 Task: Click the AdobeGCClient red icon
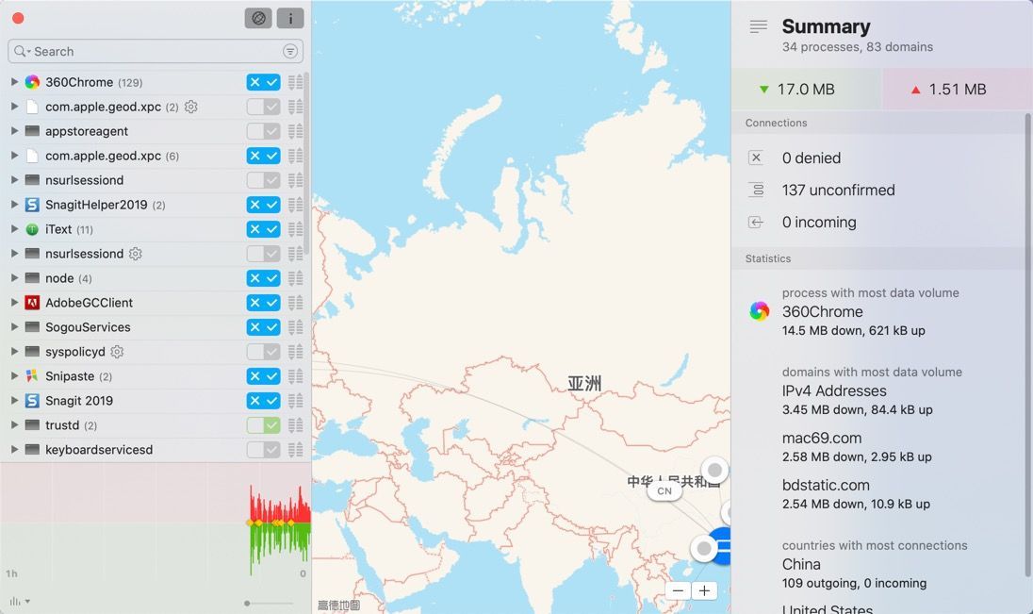click(32, 303)
